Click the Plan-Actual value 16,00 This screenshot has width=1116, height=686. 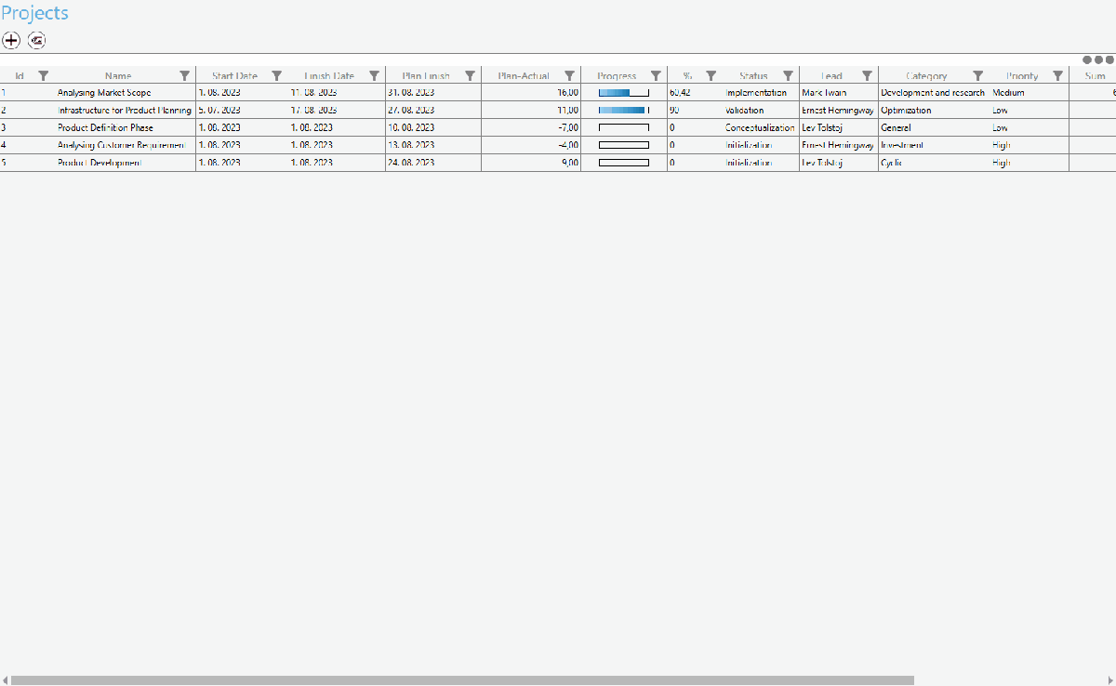pyautogui.click(x=567, y=93)
